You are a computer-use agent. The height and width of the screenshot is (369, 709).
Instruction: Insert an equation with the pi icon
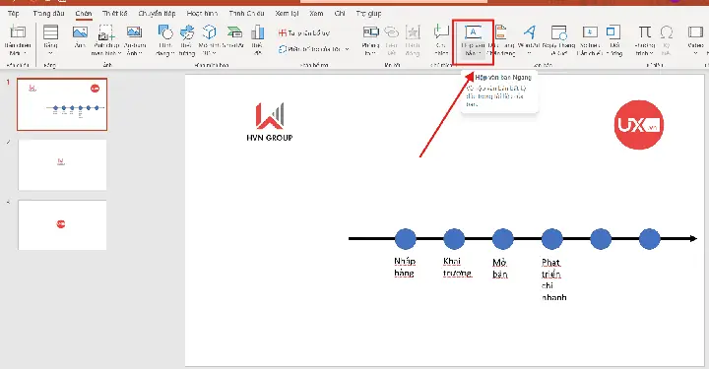[645, 32]
